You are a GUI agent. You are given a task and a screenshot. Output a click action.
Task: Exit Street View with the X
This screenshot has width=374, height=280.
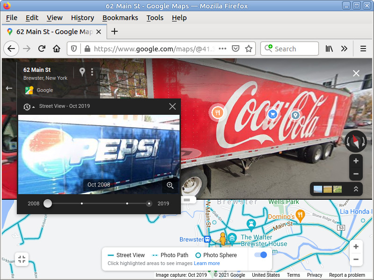click(356, 73)
